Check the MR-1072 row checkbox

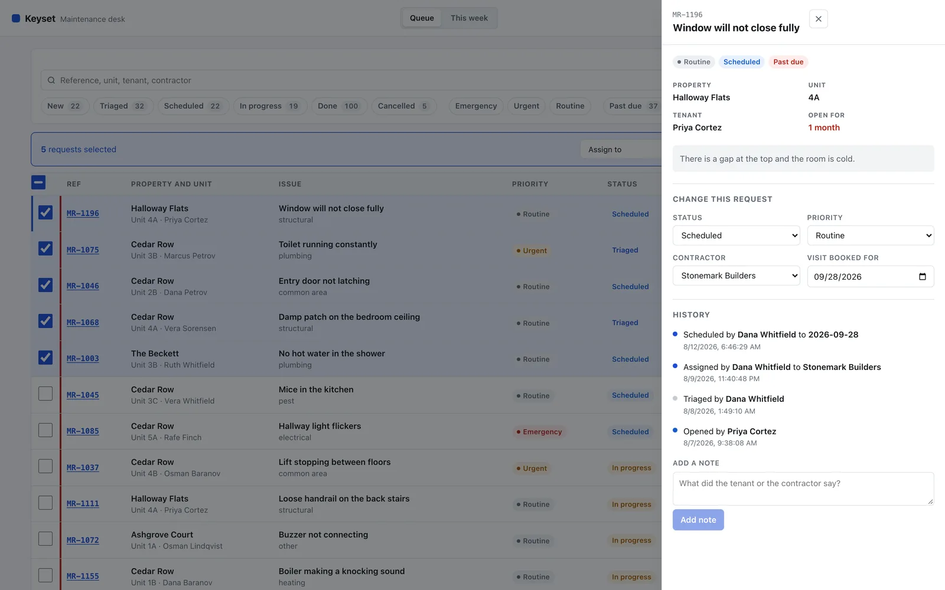45,539
